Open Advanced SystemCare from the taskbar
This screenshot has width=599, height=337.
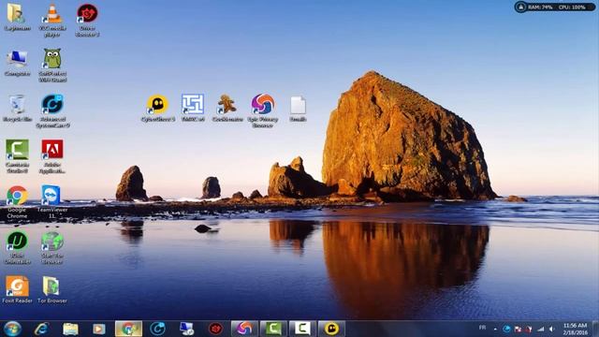tap(157, 329)
